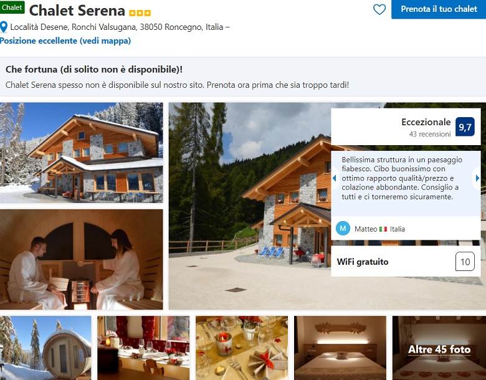Open the snowy chalet exterior photo
Screen dimensions: 486x380
[x=81, y=153]
